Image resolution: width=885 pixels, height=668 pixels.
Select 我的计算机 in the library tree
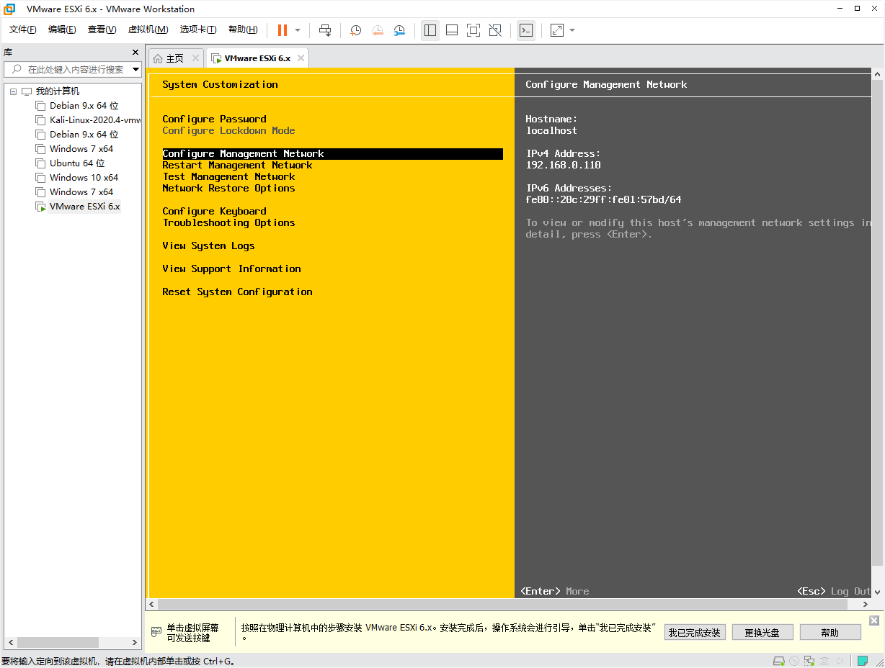[58, 91]
